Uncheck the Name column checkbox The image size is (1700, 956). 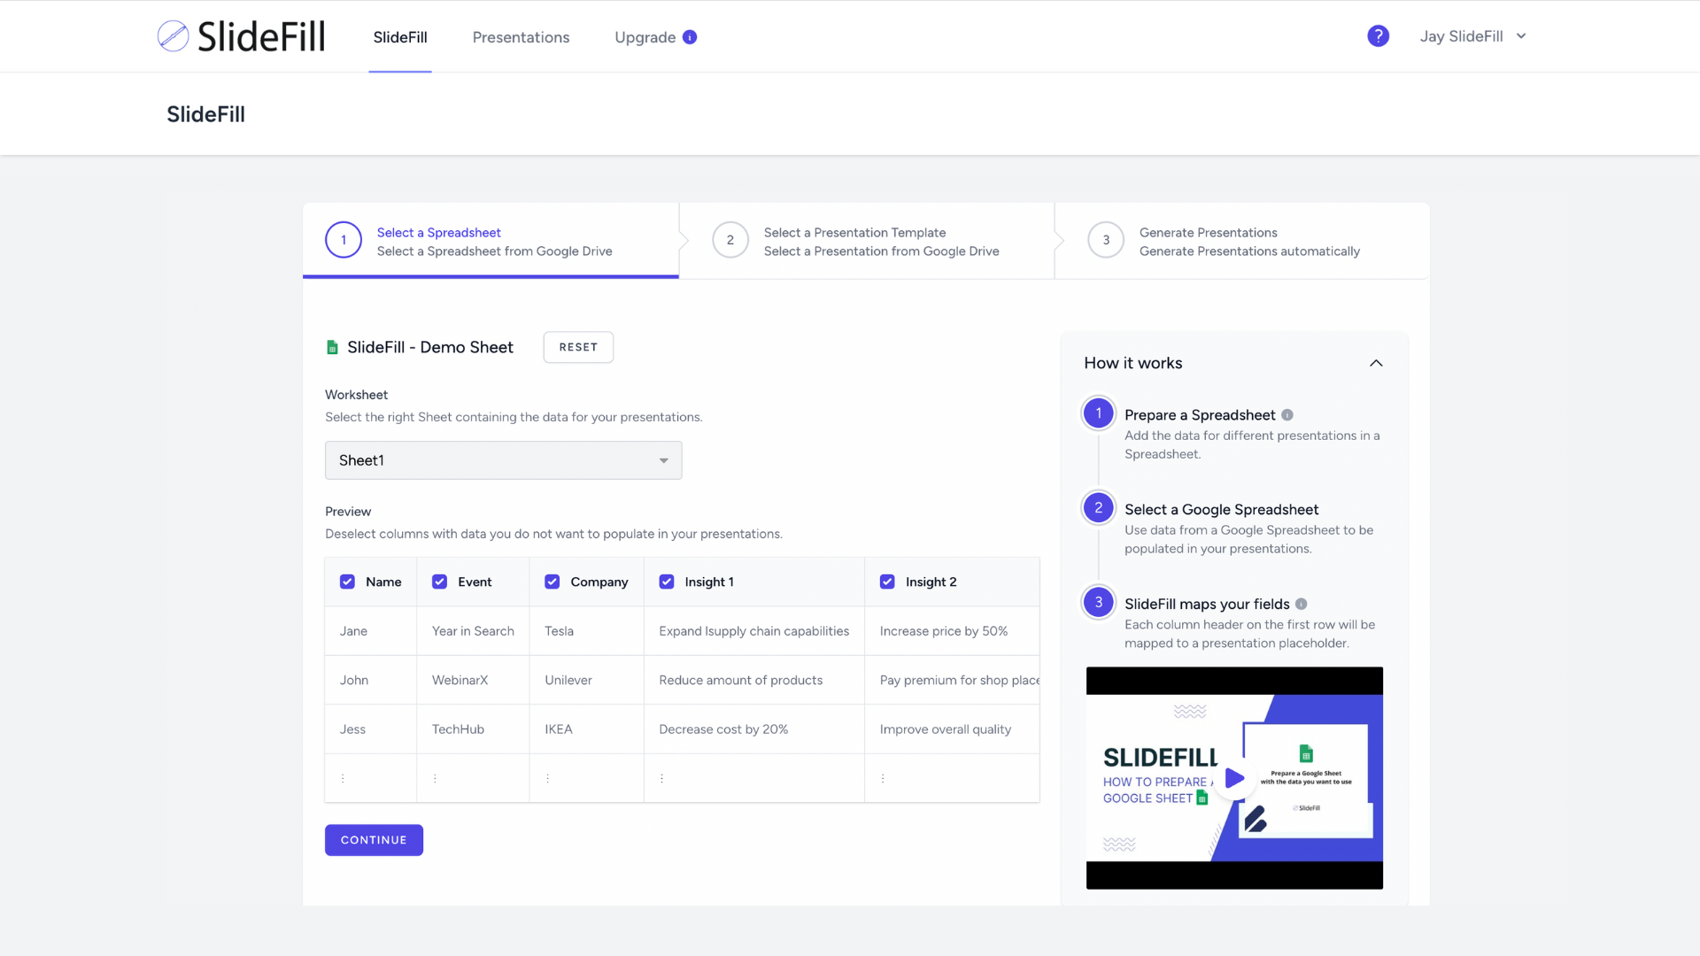(x=347, y=582)
